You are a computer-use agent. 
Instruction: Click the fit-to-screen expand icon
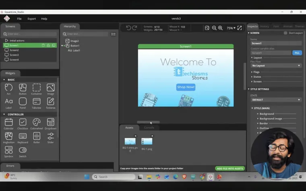pyautogui.click(x=240, y=28)
